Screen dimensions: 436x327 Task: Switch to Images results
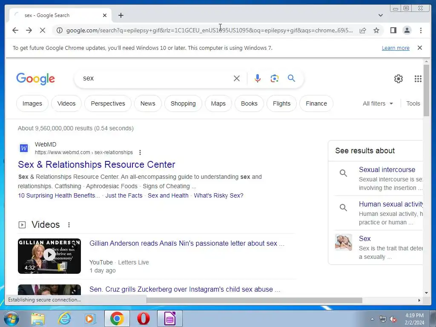(x=32, y=103)
